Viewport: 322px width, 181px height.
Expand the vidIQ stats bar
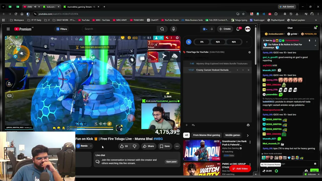click(x=247, y=42)
